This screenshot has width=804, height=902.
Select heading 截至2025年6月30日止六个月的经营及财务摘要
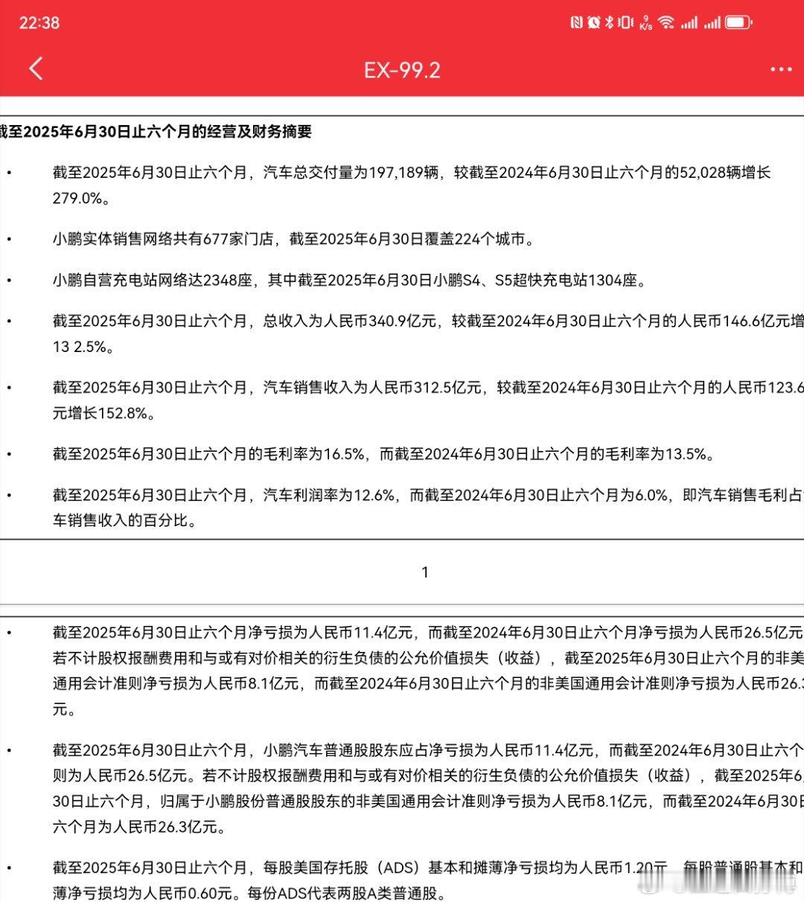pos(156,132)
